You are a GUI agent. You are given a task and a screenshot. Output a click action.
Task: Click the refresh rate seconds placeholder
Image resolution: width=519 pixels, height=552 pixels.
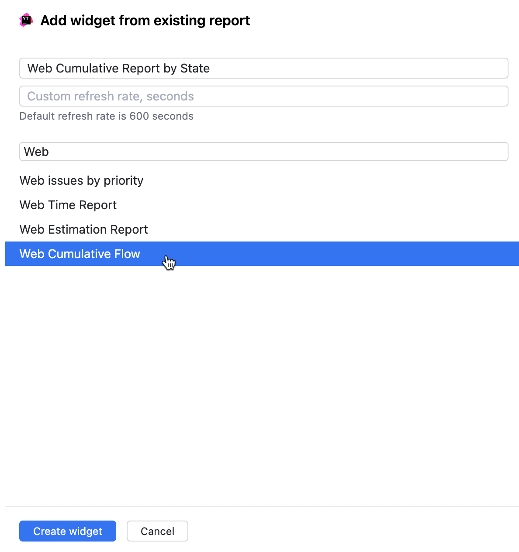(x=111, y=96)
